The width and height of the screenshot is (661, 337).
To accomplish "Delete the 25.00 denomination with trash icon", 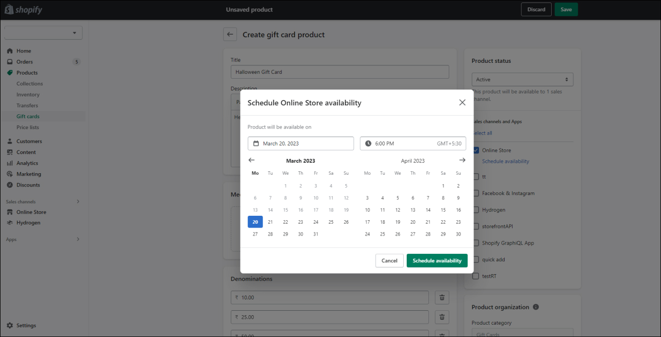I will tap(442, 317).
